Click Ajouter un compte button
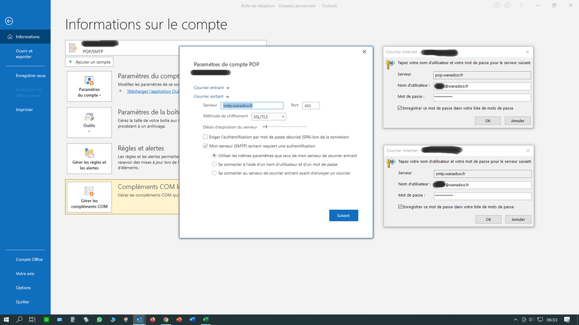Screen dimensions: 579x325 coord(89,62)
